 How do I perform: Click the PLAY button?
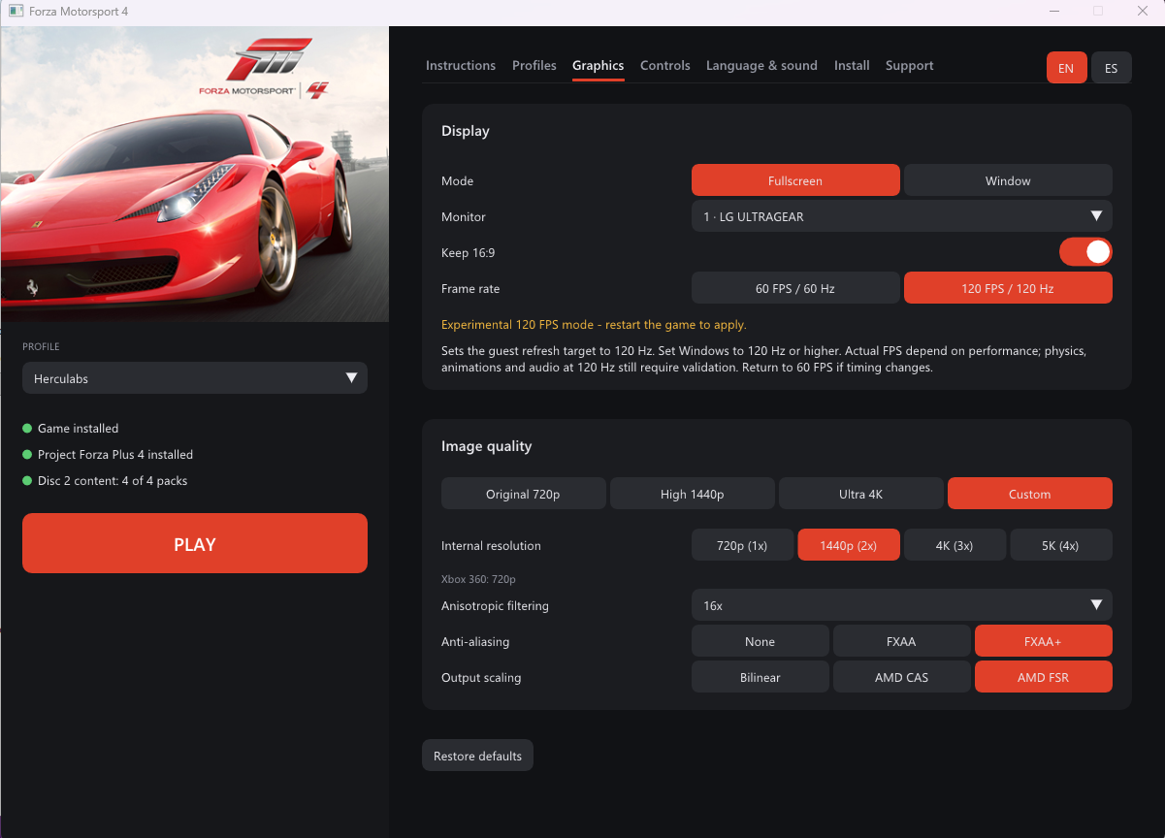[x=195, y=543]
